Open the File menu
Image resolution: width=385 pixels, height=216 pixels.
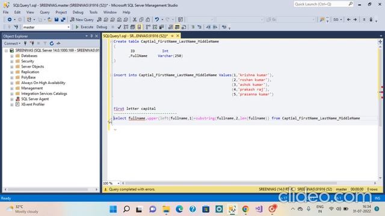[x=5, y=12]
